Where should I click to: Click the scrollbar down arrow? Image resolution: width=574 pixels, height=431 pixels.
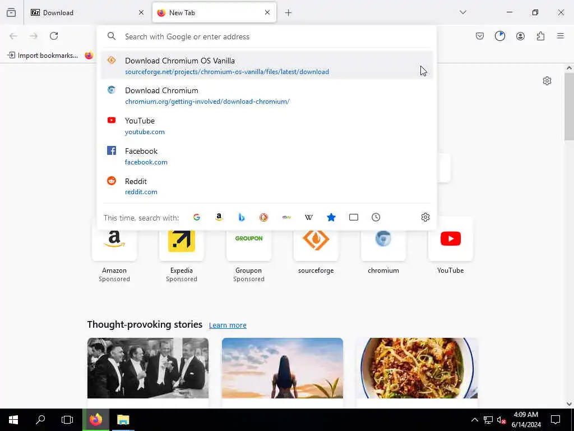(x=569, y=404)
